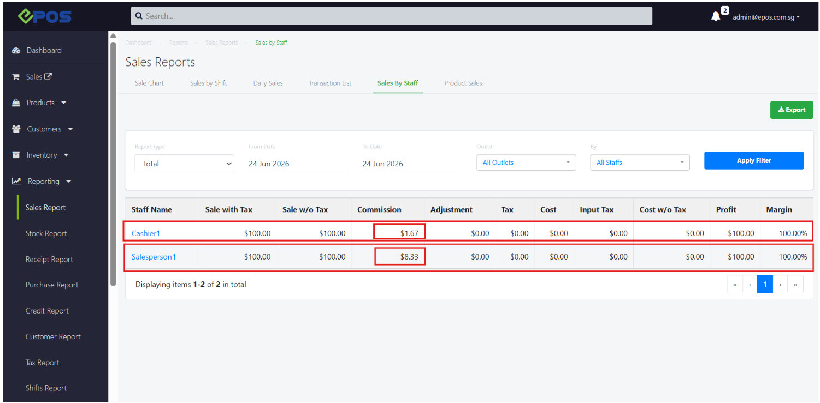820x403 pixels.
Task: Click the Apply Filter button
Action: click(x=754, y=160)
